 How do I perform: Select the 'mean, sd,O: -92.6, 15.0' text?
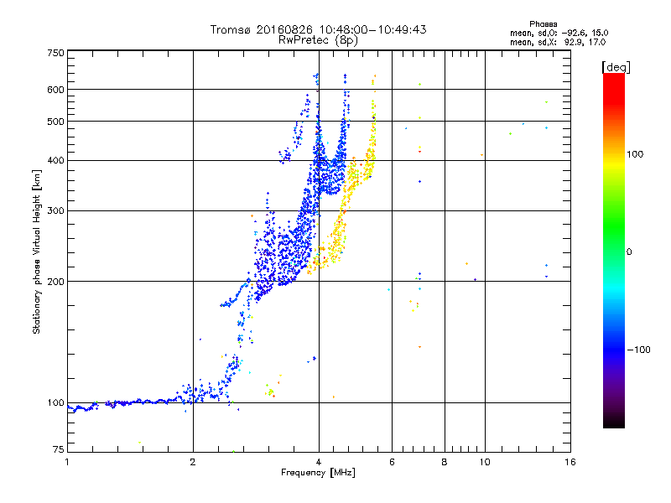coord(559,33)
